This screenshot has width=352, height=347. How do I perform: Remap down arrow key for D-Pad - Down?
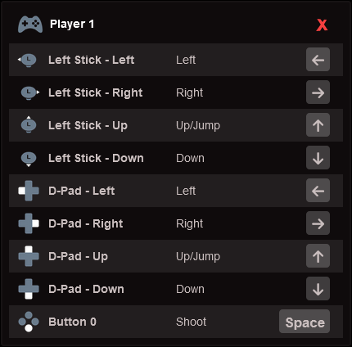click(318, 289)
